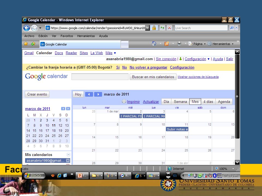Click the browser Forward arrow button
Screen dimensions: 262x196
[x=34, y=28]
